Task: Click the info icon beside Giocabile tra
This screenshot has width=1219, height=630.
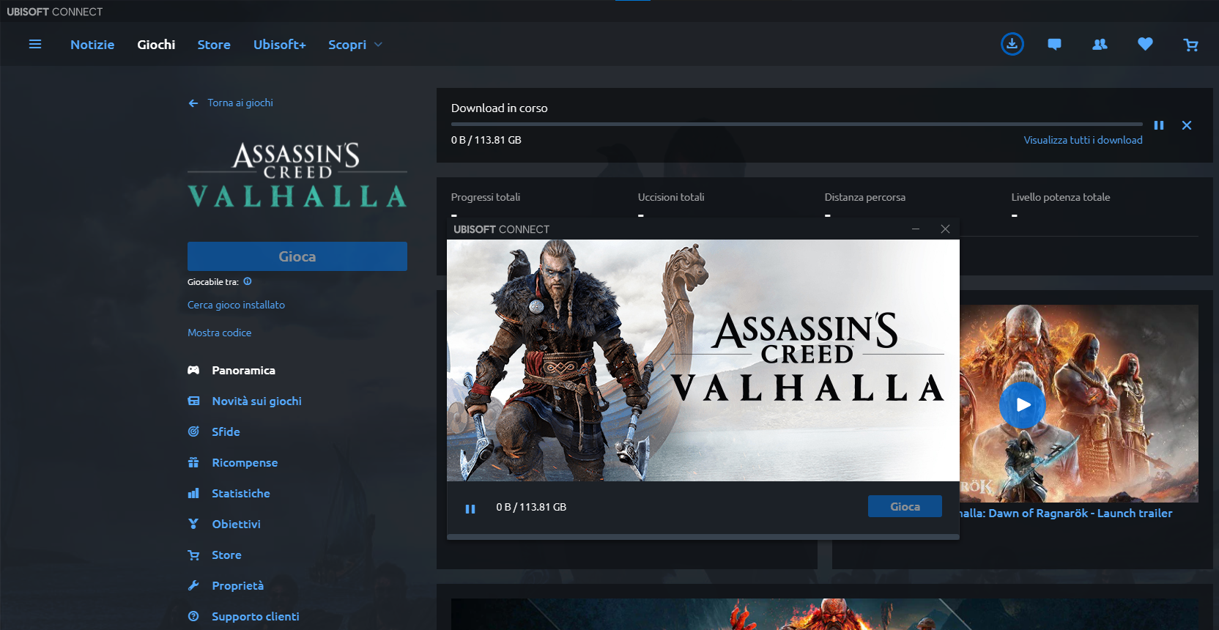Action: [x=248, y=281]
